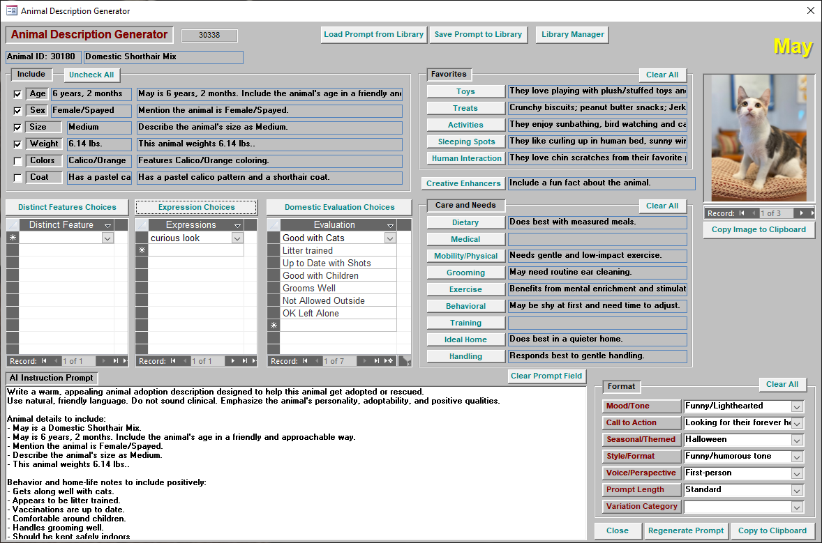Open the Voice/Perspective dropdown

[x=797, y=473]
